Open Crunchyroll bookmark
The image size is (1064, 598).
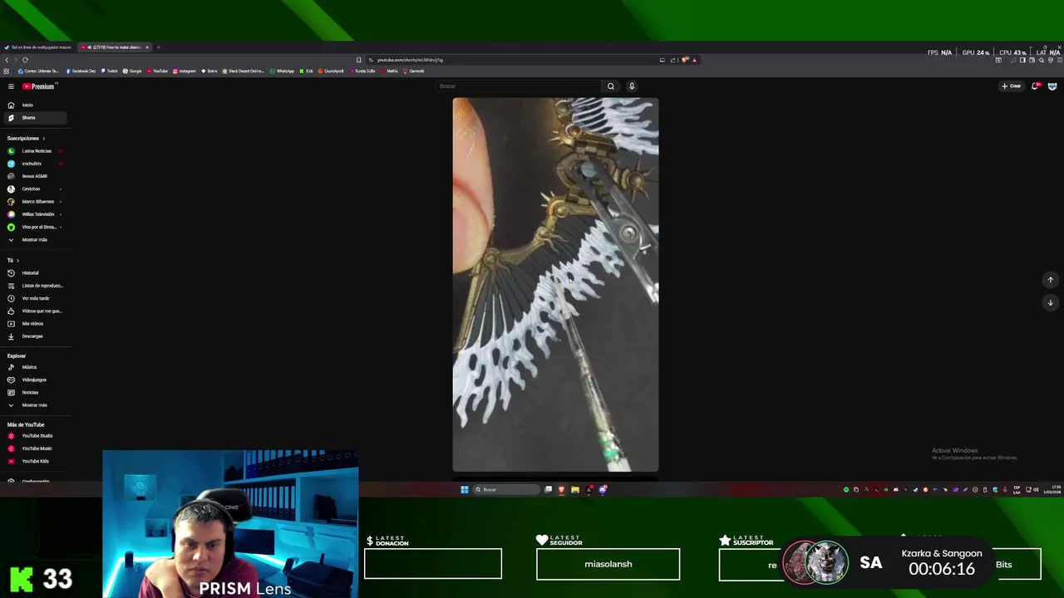[x=331, y=71]
